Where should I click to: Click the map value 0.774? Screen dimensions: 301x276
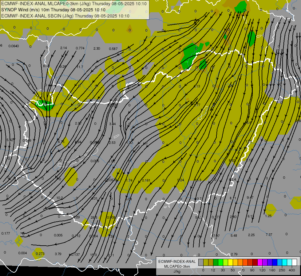(x=80, y=48)
